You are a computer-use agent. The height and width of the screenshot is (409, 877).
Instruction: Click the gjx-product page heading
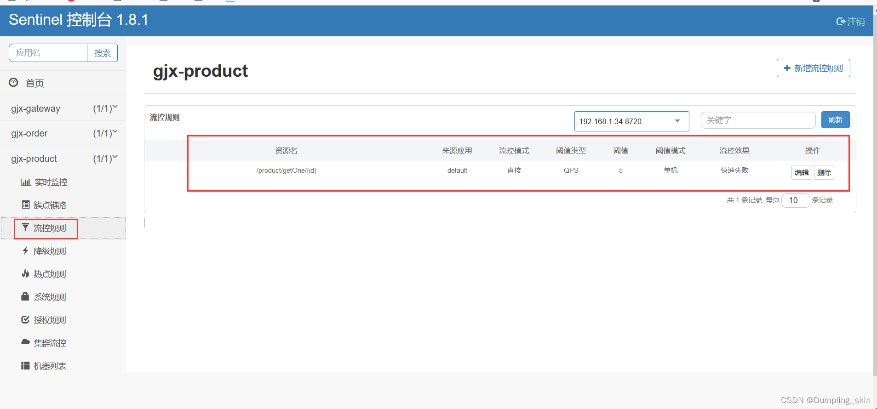(x=201, y=71)
